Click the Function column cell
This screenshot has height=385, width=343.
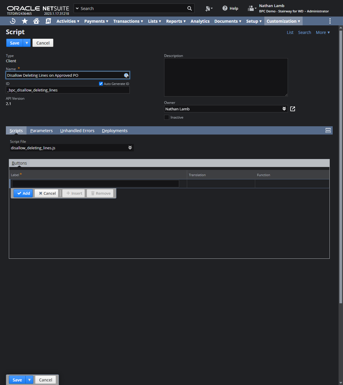(x=292, y=184)
